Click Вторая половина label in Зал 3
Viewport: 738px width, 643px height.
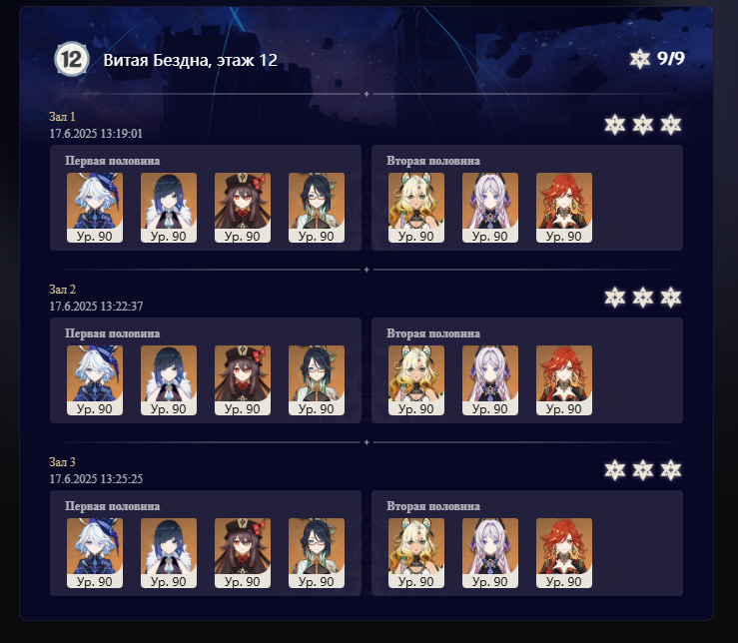point(433,506)
